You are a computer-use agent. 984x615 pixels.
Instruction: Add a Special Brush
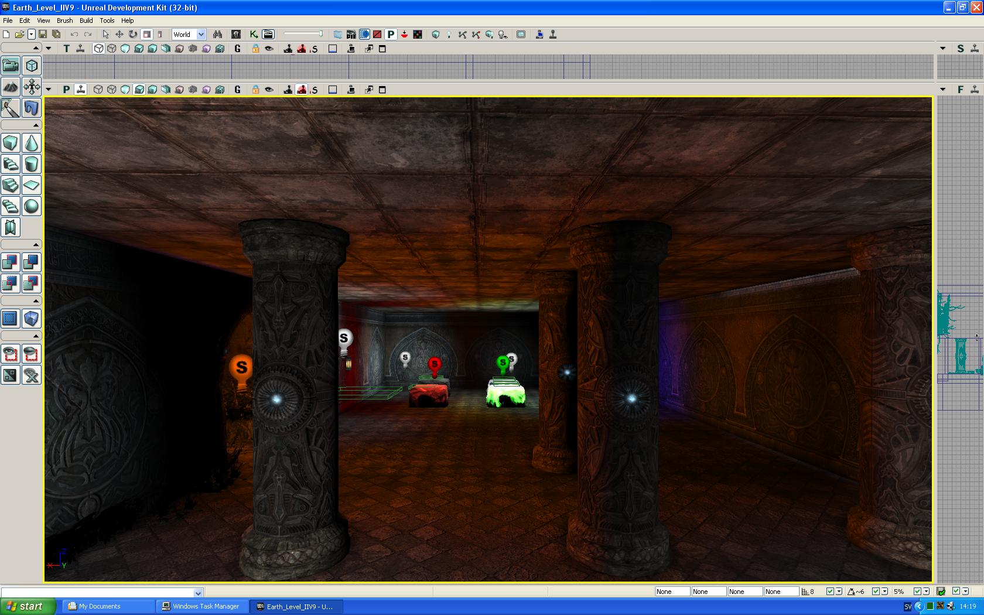click(x=11, y=319)
